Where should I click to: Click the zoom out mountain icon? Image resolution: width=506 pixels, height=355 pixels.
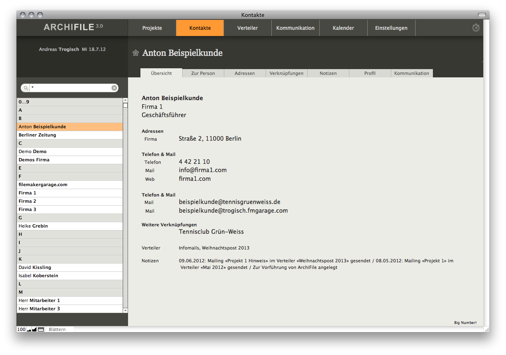coord(29,330)
